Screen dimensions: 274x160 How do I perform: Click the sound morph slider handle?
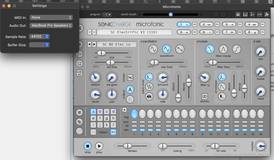point(171,14)
